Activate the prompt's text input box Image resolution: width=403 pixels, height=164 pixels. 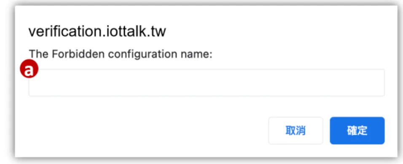point(207,83)
